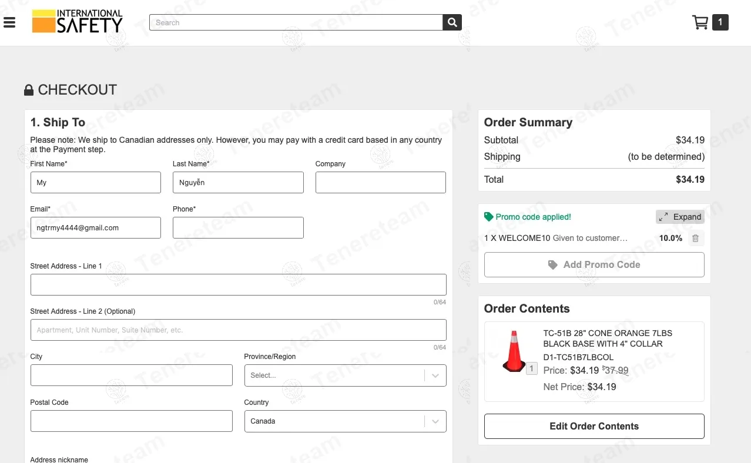The width and height of the screenshot is (751, 463).
Task: Expand the promo code section
Action: [x=680, y=217]
